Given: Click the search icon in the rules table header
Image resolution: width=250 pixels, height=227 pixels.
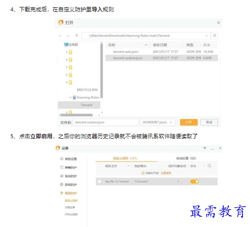Looking at the screenshot, I should click(210, 166).
